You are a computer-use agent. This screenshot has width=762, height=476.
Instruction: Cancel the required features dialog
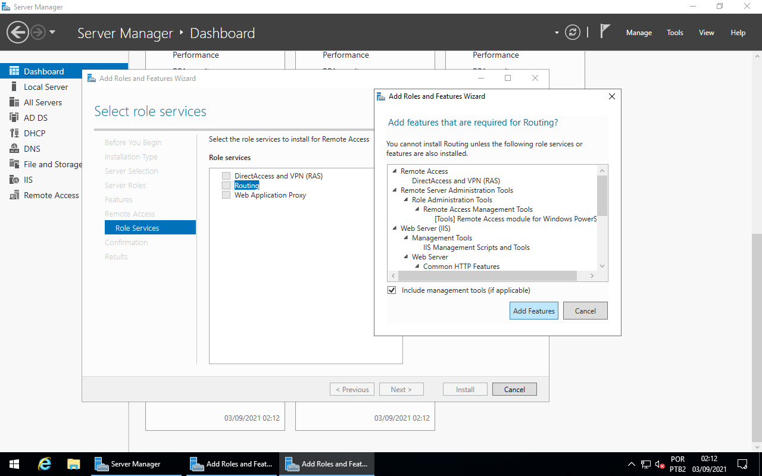[585, 311]
